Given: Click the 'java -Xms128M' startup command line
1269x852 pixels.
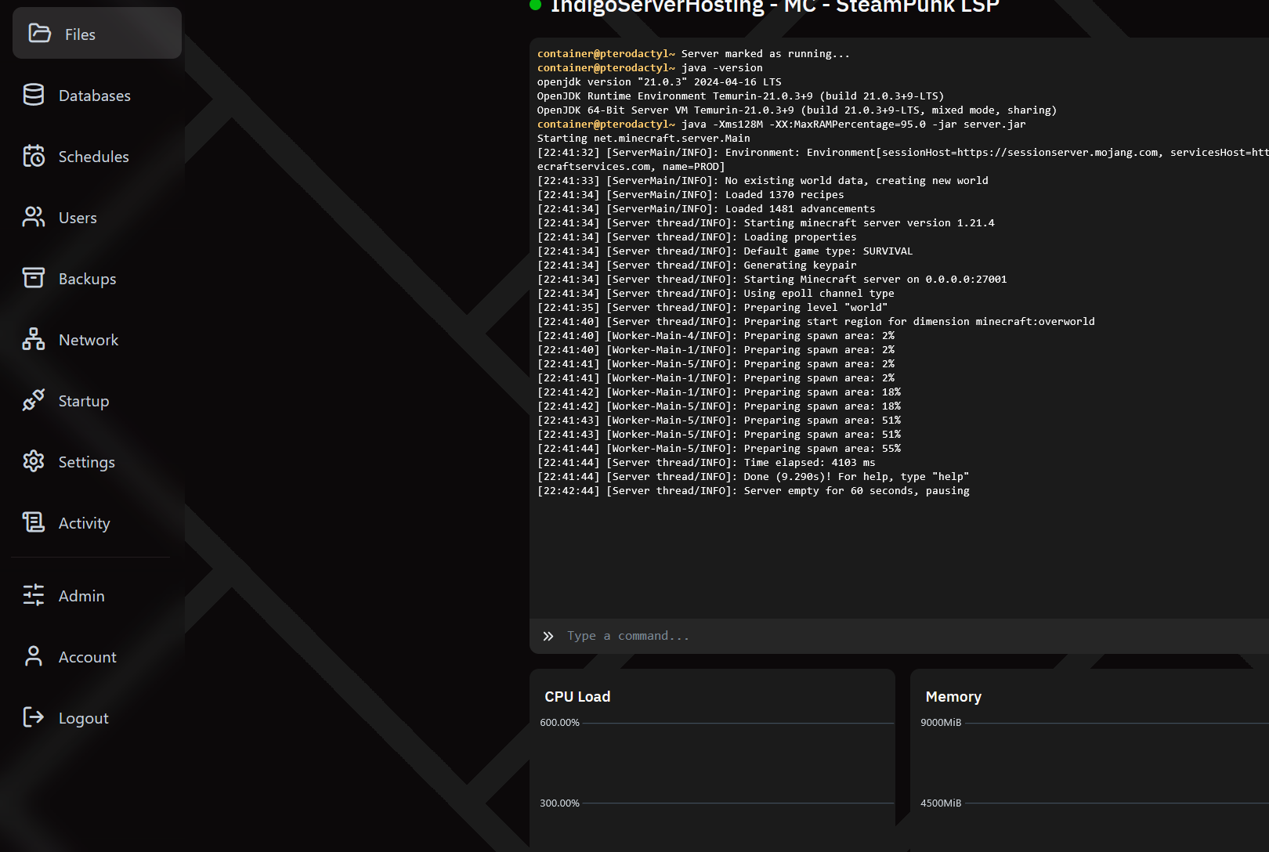Looking at the screenshot, I should pyautogui.click(x=781, y=124).
